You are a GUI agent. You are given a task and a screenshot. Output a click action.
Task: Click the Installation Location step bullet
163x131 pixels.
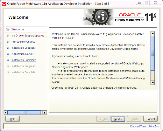[8, 48]
